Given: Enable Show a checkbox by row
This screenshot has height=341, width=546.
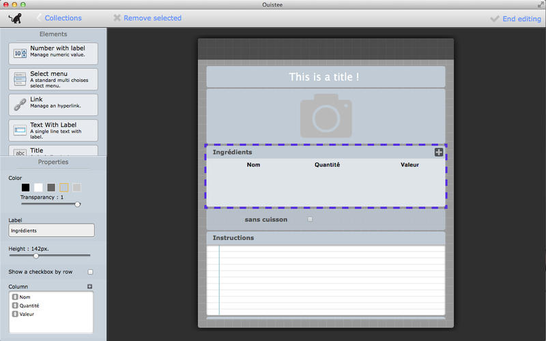Looking at the screenshot, I should click(90, 271).
